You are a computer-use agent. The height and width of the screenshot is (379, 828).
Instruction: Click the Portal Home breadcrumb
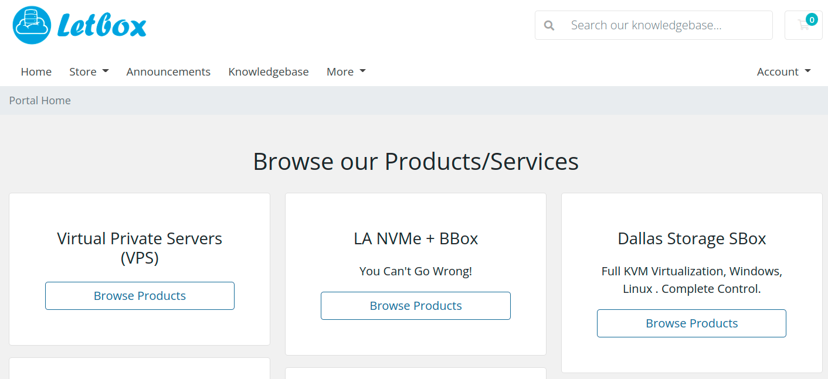pos(40,101)
